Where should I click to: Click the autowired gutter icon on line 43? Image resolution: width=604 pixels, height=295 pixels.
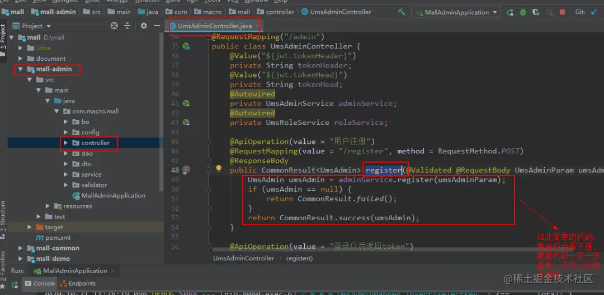pyautogui.click(x=186, y=123)
